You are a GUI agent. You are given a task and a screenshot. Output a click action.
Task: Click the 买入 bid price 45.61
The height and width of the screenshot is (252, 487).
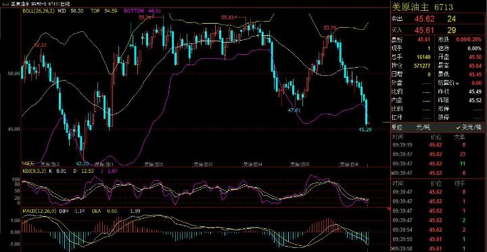[425, 30]
